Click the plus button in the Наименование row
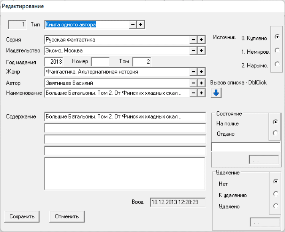This screenshot has height=232, width=285. 201,93
